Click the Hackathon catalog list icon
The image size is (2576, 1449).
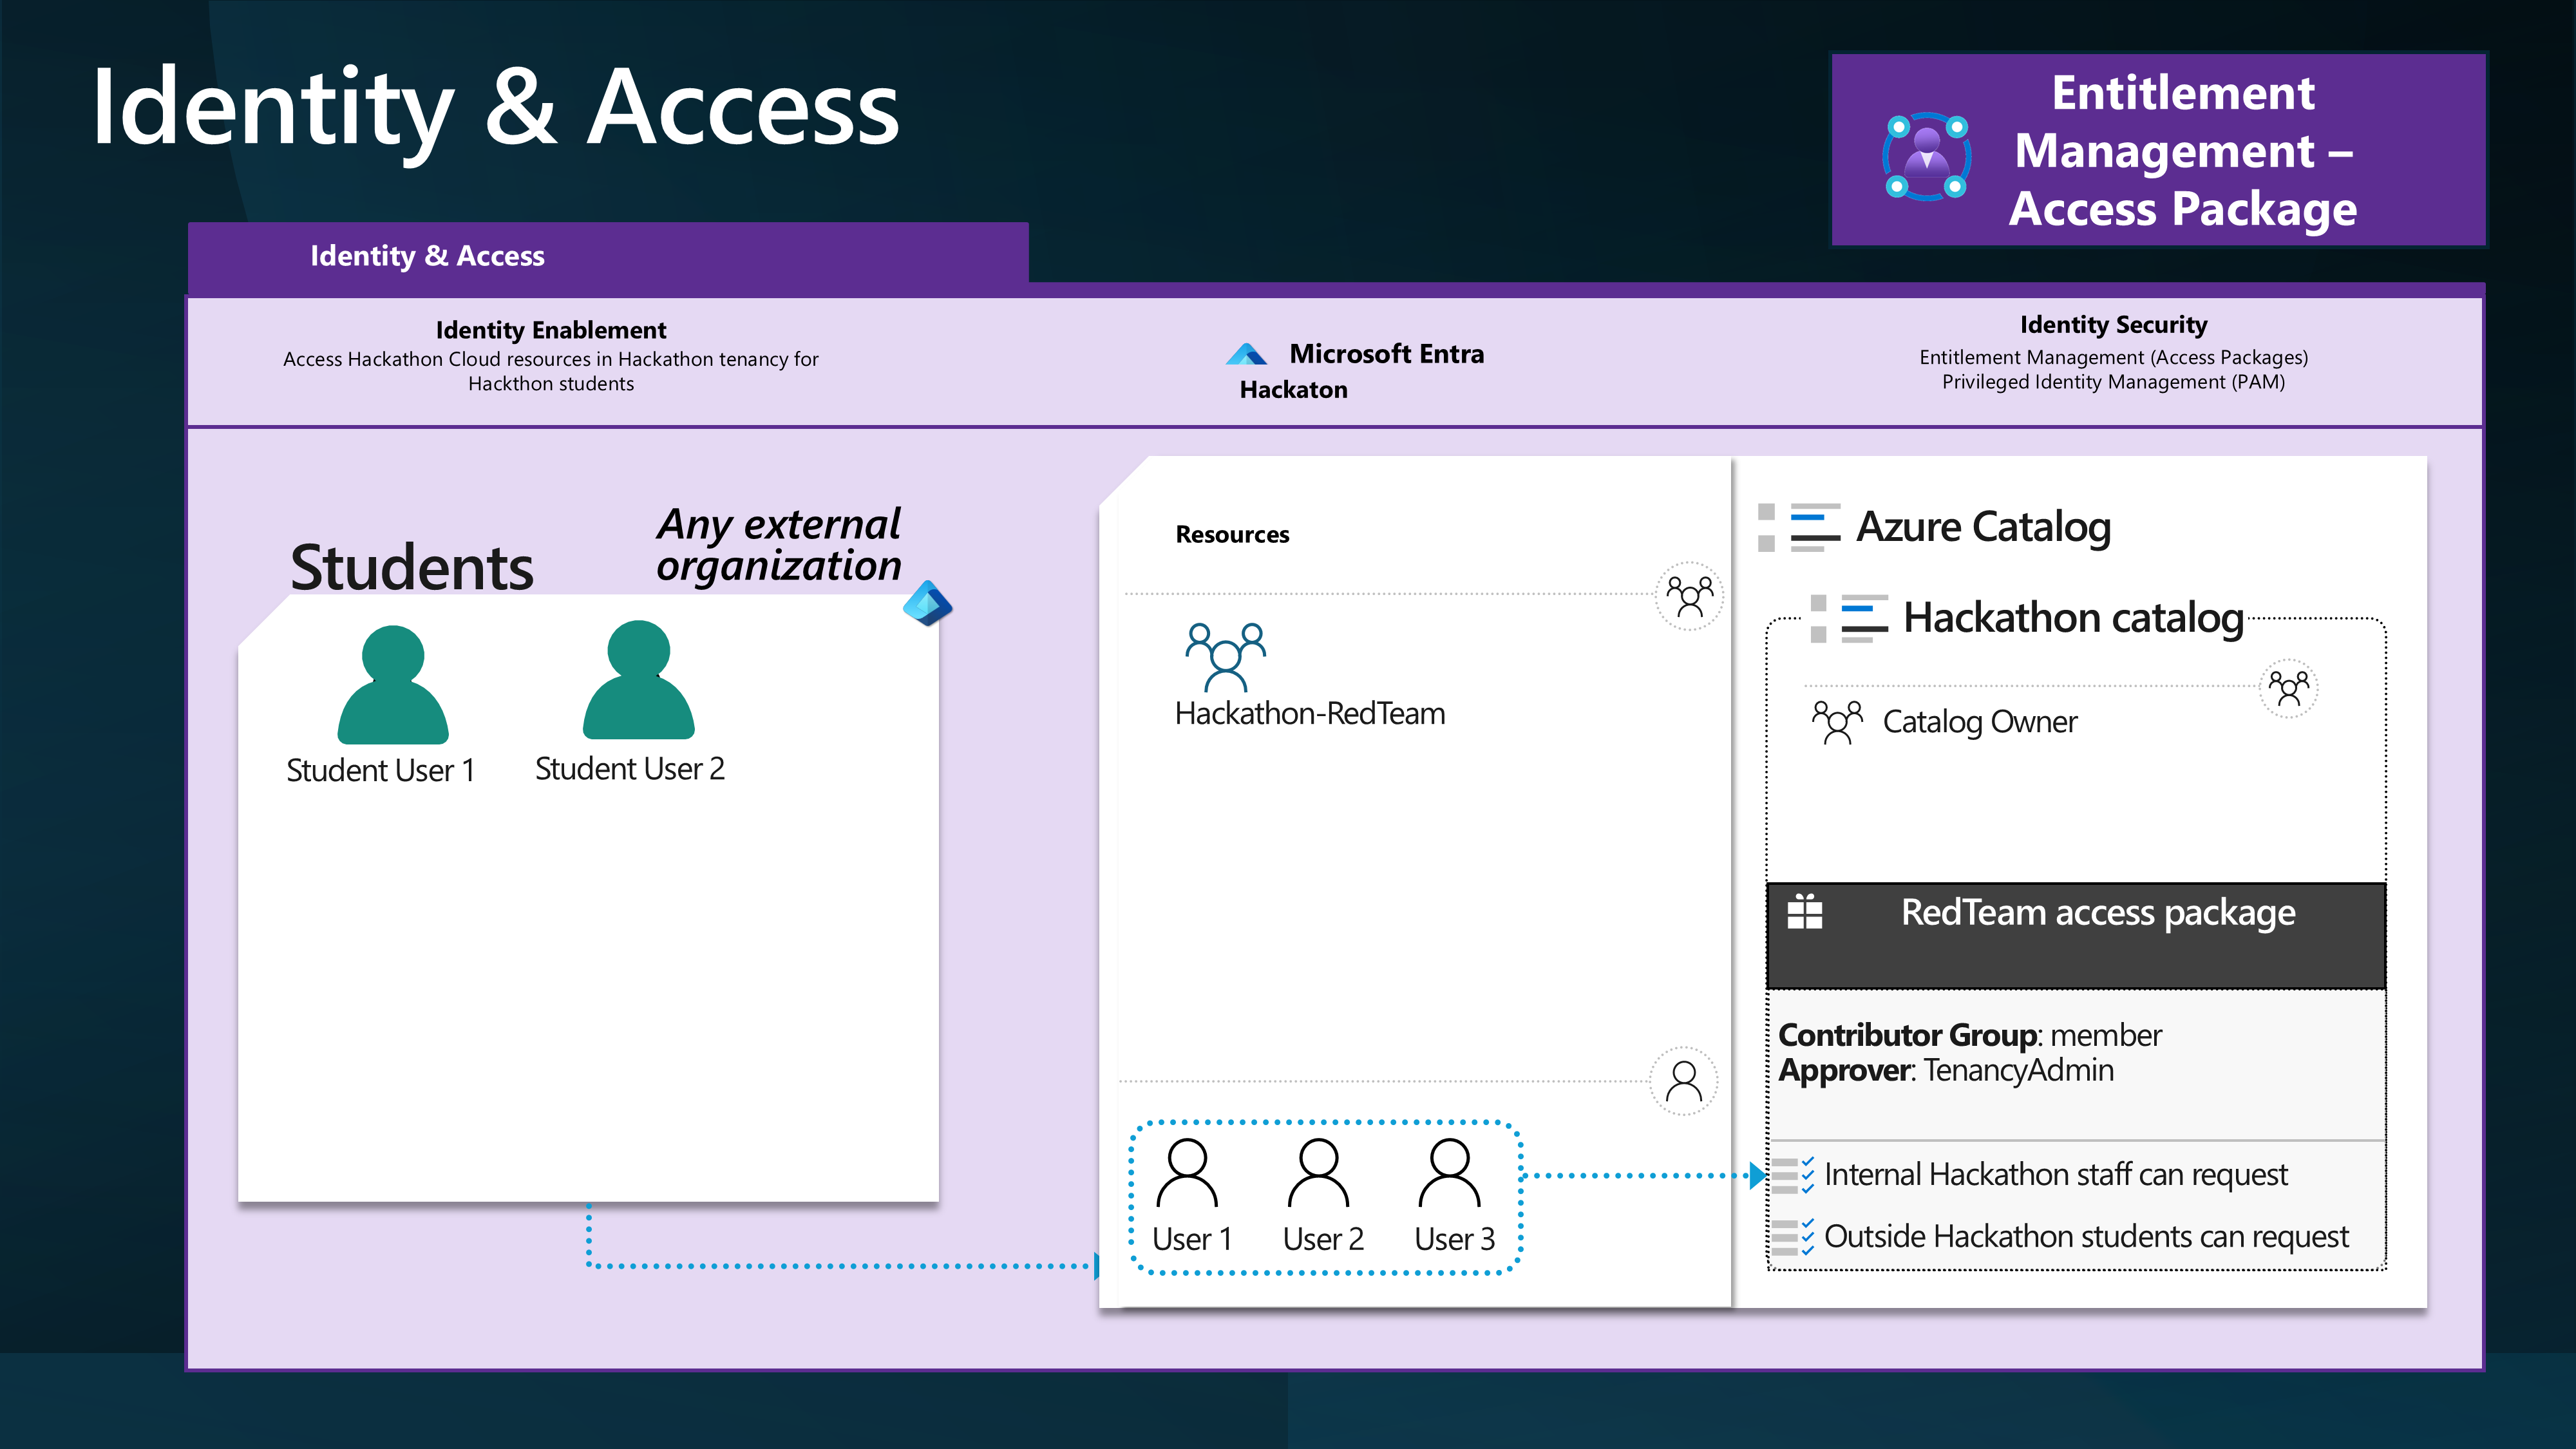1849,618
